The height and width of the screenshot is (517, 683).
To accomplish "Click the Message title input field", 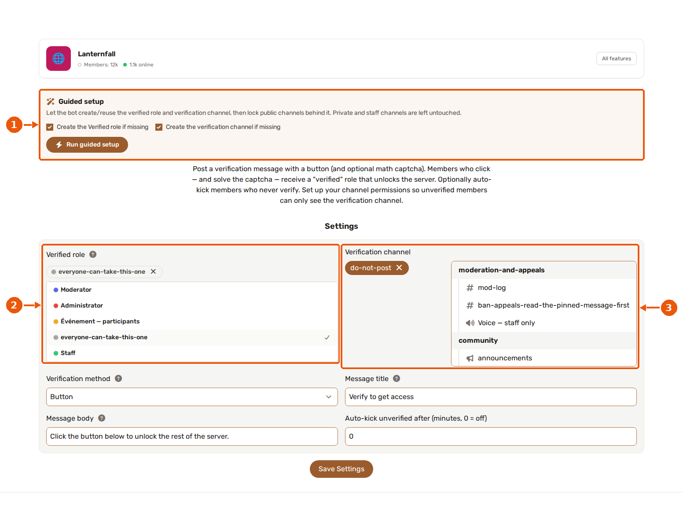I will [491, 397].
